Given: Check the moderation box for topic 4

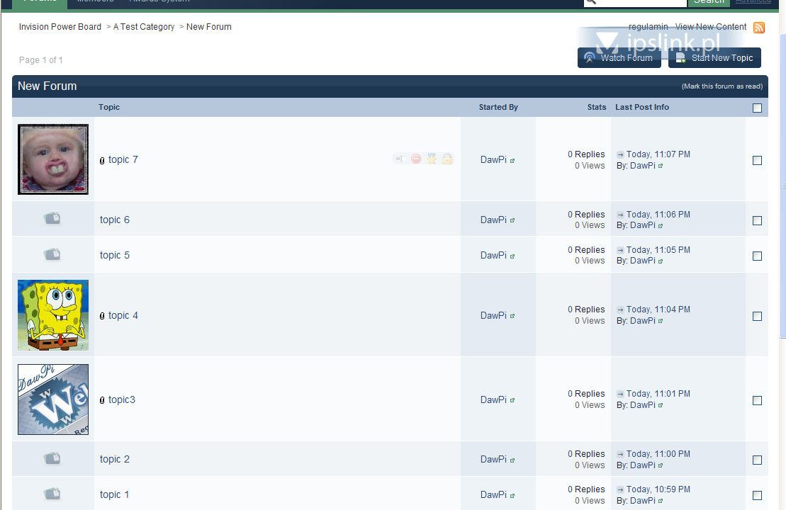Looking at the screenshot, I should coord(757,316).
